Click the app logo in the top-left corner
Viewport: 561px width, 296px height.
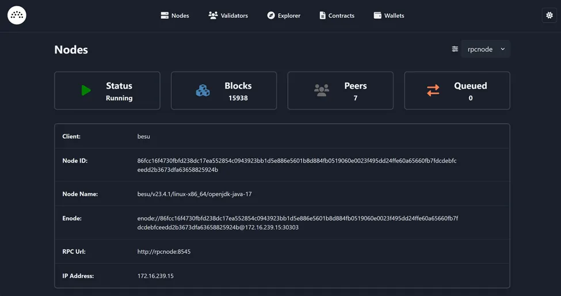(17, 16)
